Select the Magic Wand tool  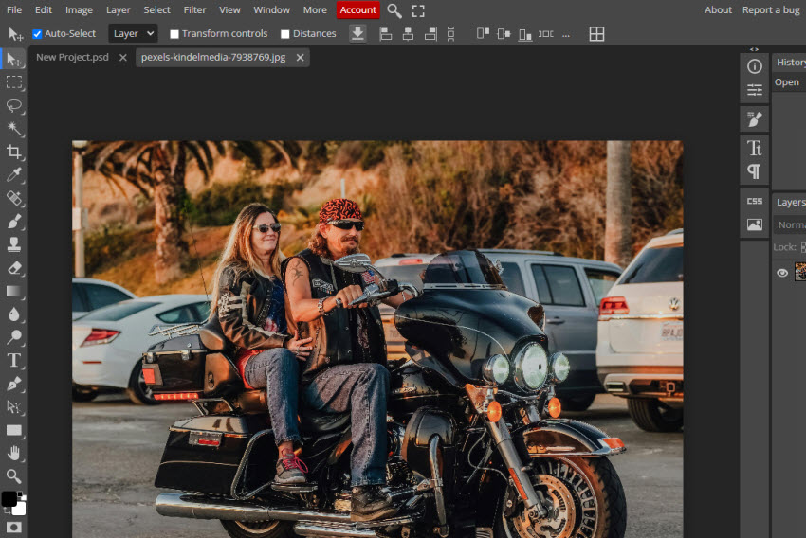14,129
